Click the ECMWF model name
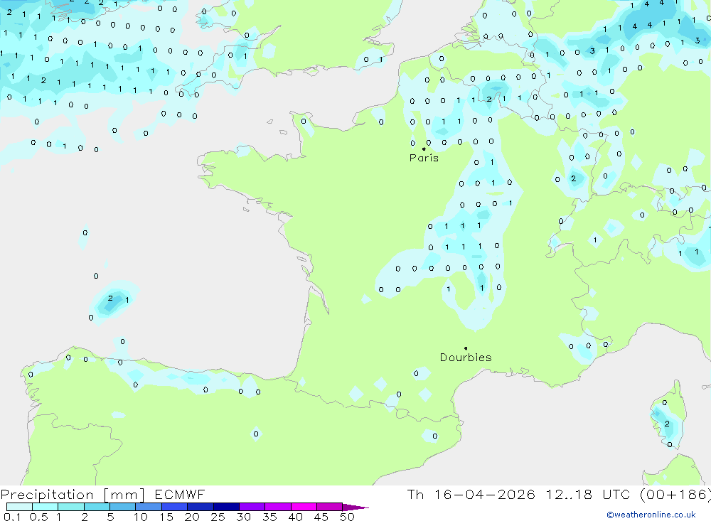The height and width of the screenshot is (521, 711). click(180, 494)
